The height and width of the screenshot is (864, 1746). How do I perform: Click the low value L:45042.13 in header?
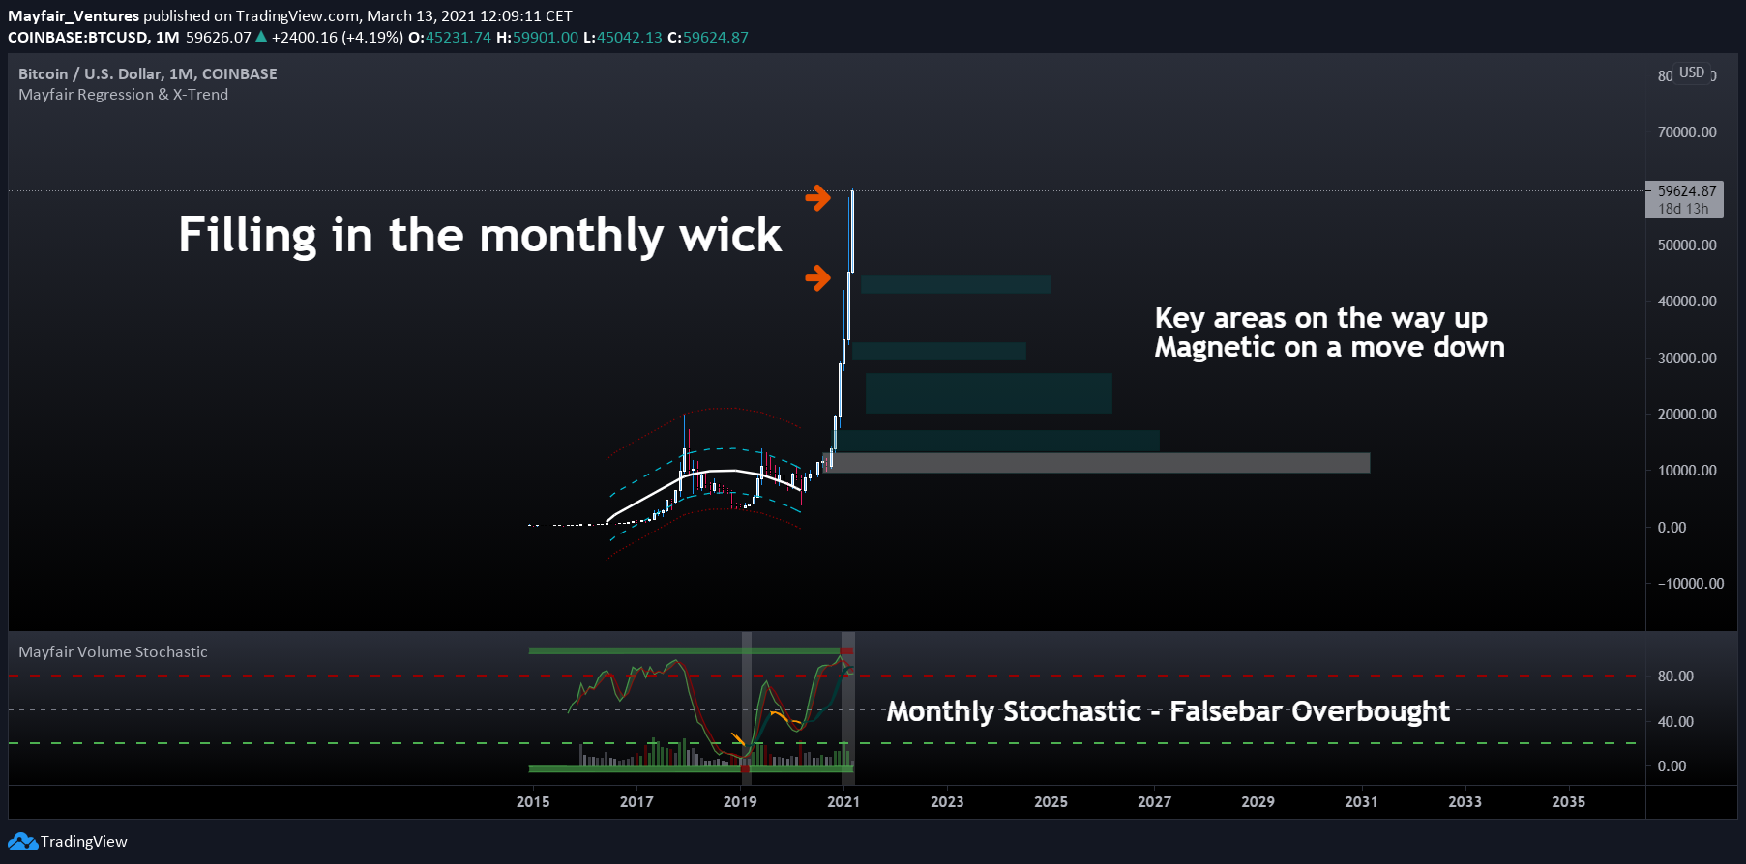click(x=623, y=38)
